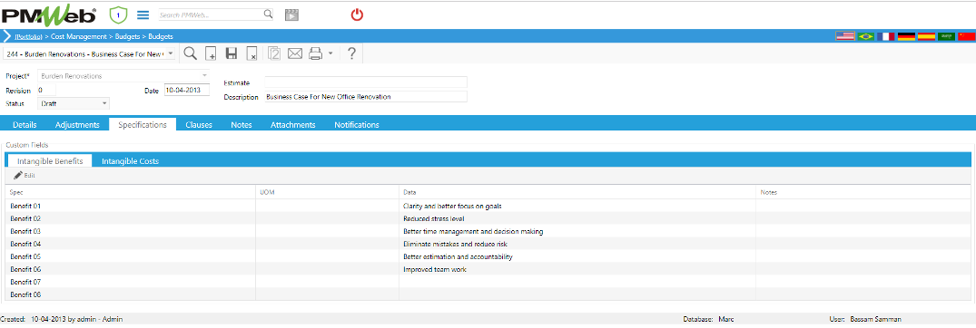Open the Attachments tab
The height and width of the screenshot is (328, 976).
point(292,125)
